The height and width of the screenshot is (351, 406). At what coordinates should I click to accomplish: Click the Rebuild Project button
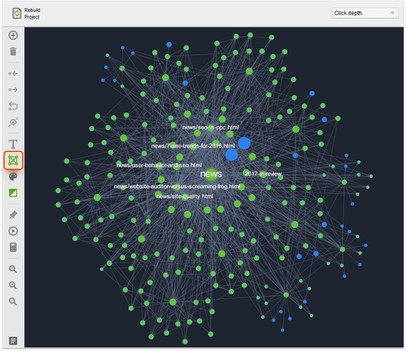(x=26, y=13)
